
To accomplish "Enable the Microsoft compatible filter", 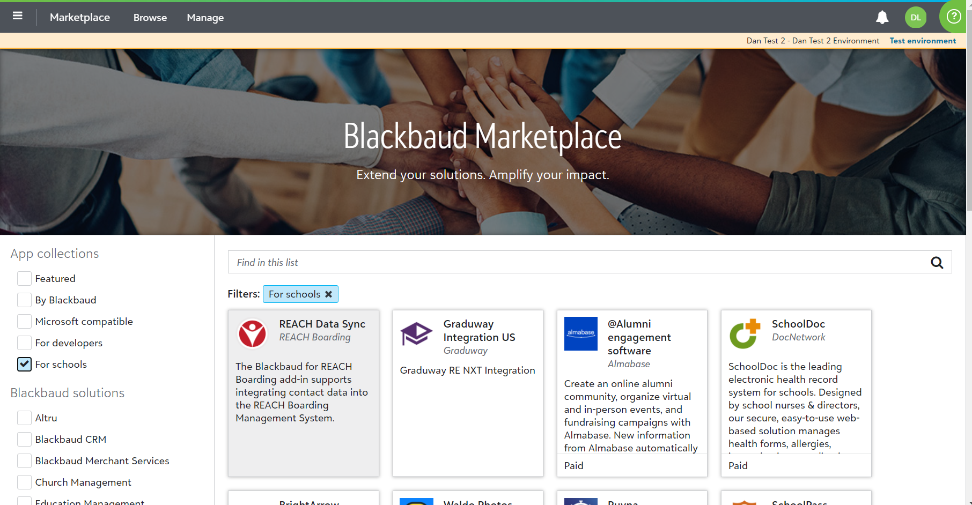I will pyautogui.click(x=24, y=322).
